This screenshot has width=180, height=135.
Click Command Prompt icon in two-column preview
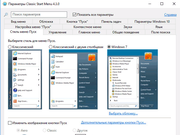[53, 78]
